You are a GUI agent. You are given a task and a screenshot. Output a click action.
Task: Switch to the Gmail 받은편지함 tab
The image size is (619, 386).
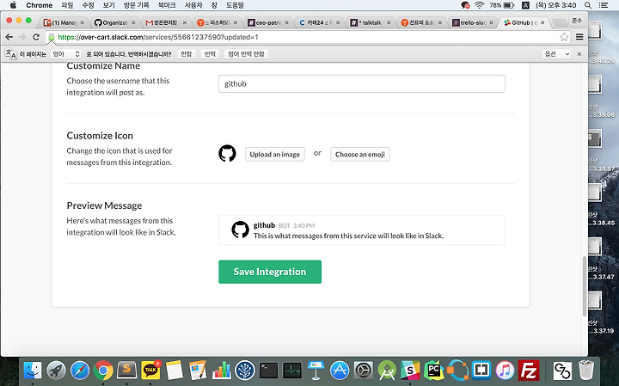pos(165,23)
